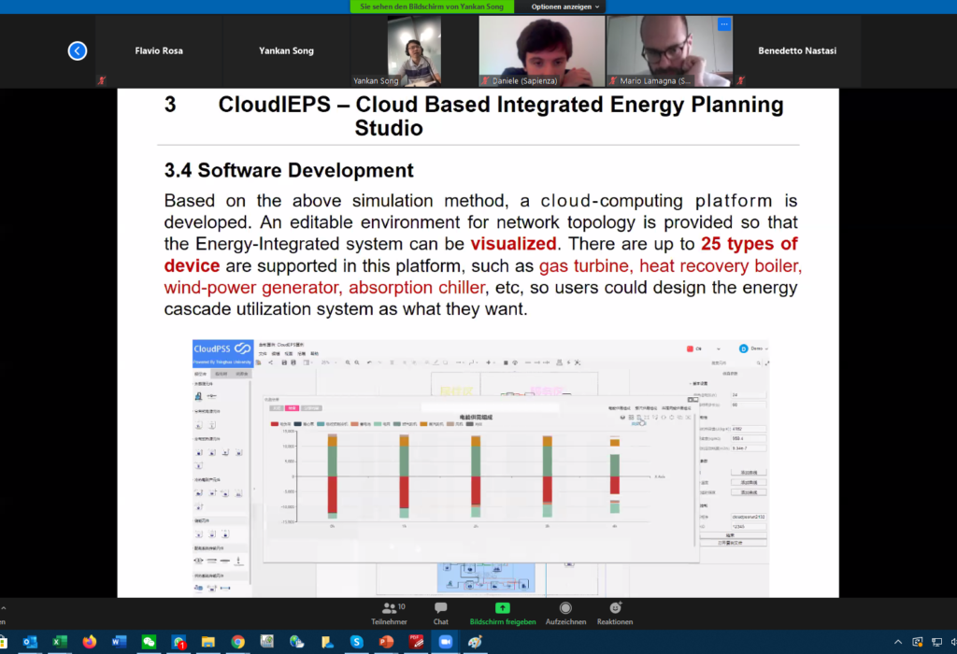
Task: Open PowerPoint from the taskbar
Action: (x=385, y=642)
